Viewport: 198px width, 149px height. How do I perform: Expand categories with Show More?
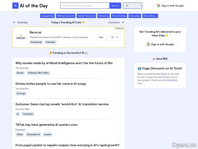150,16
